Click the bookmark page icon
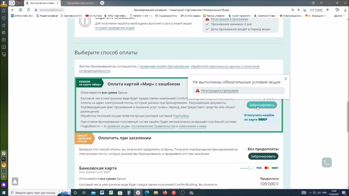 point(327,10)
